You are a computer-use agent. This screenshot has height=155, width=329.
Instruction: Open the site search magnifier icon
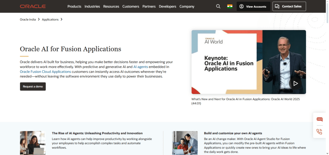coord(218,6)
